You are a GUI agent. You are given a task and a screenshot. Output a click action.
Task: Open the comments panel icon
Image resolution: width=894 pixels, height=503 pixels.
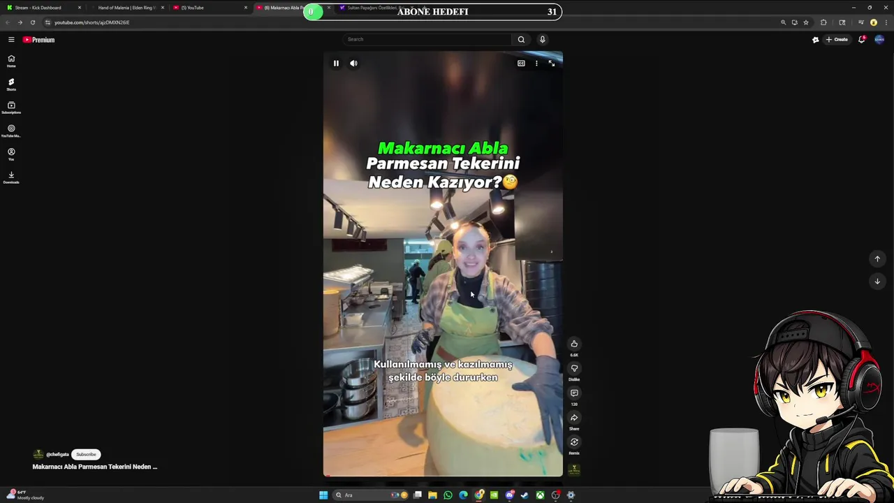(x=574, y=393)
